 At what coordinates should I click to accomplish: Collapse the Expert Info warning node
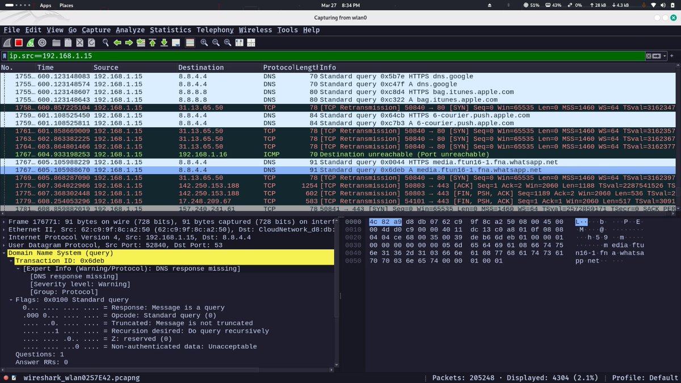[x=18, y=268]
